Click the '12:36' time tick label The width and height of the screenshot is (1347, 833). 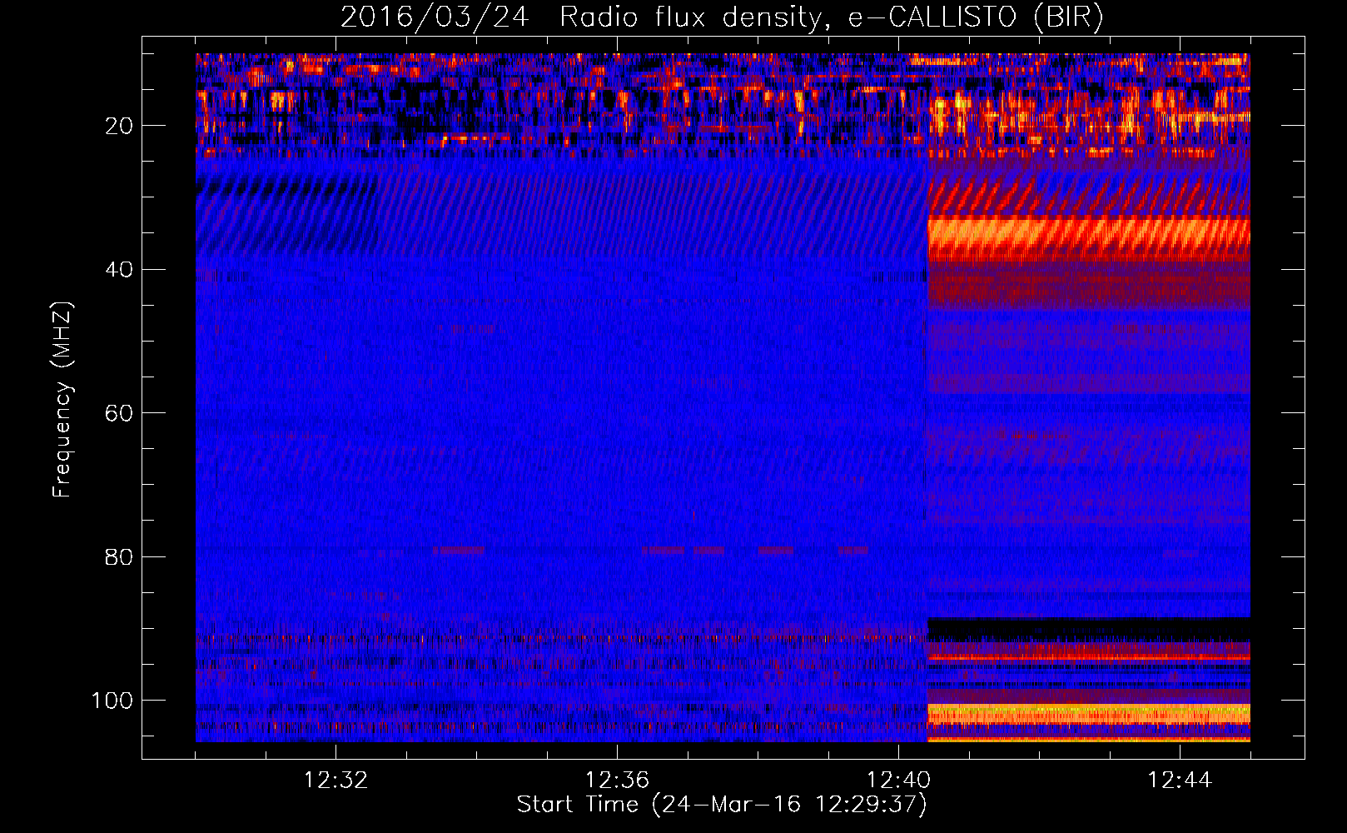pyautogui.click(x=617, y=781)
